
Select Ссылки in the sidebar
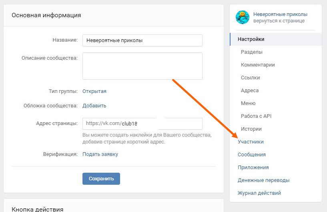[250, 78]
